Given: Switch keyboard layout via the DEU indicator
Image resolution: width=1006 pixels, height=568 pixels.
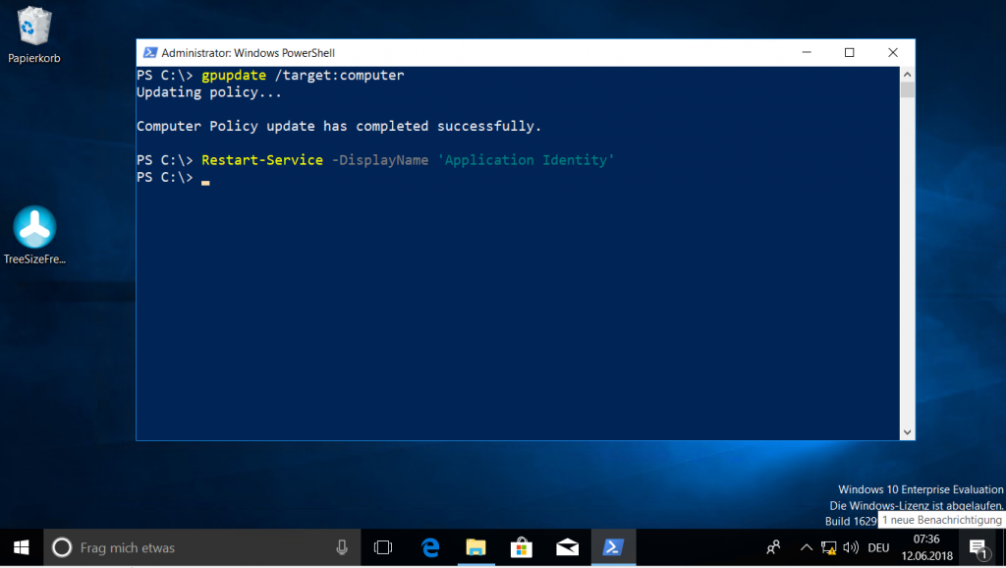Looking at the screenshot, I should click(877, 547).
